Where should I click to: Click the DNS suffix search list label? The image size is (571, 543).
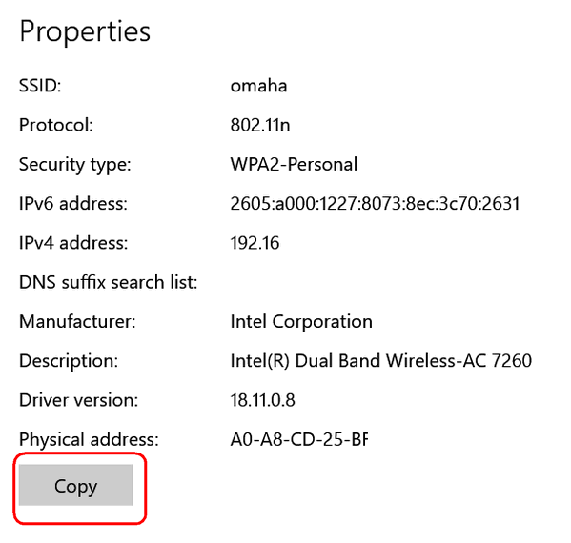[x=108, y=282]
